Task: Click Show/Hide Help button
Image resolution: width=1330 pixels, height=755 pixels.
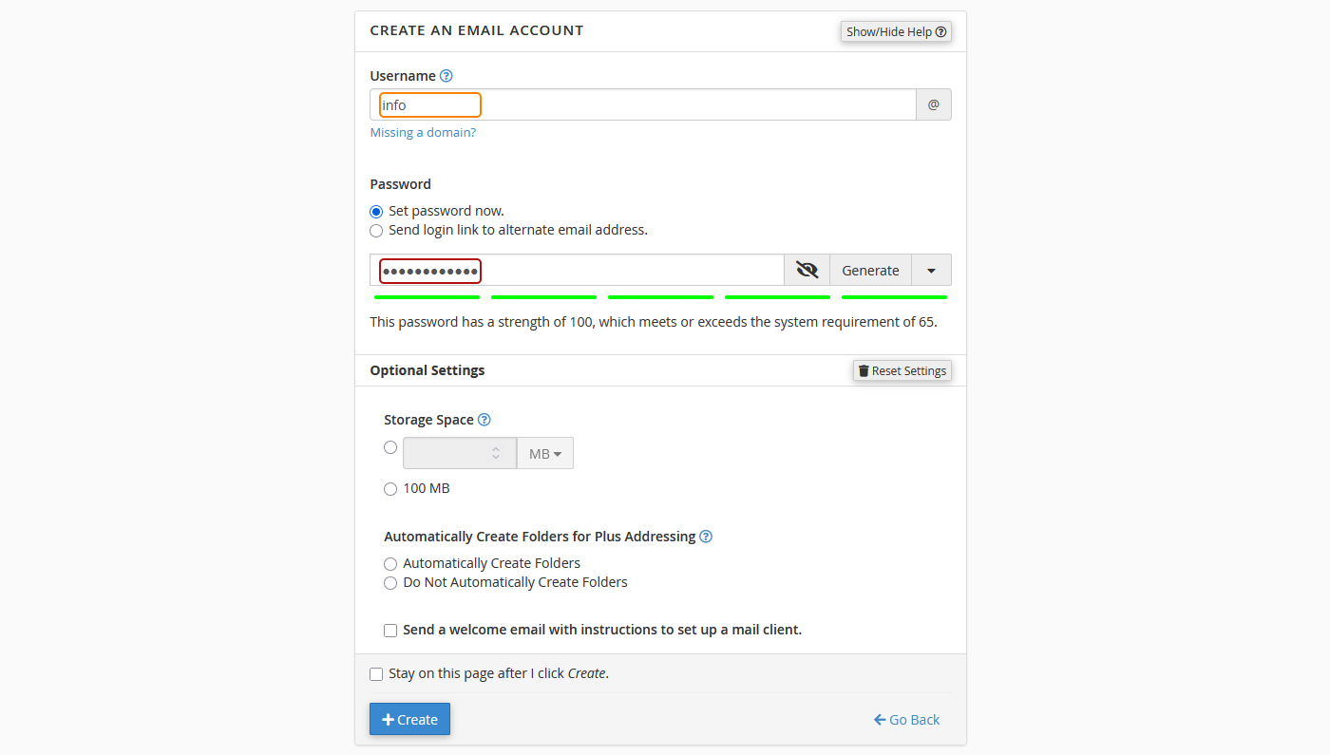Action: (896, 31)
